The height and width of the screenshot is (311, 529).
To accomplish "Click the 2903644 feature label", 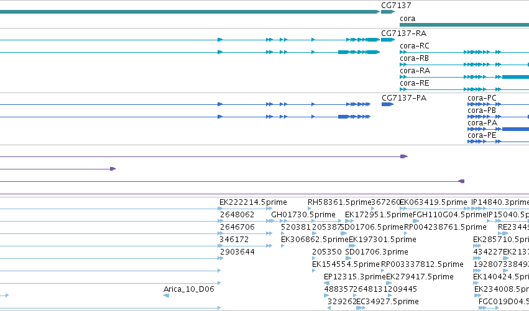I will (x=237, y=252).
